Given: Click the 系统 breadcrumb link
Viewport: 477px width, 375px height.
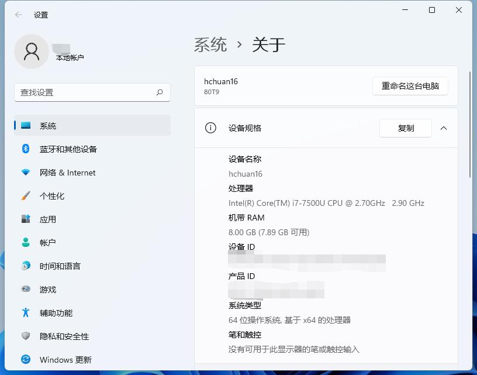Looking at the screenshot, I should coord(210,44).
